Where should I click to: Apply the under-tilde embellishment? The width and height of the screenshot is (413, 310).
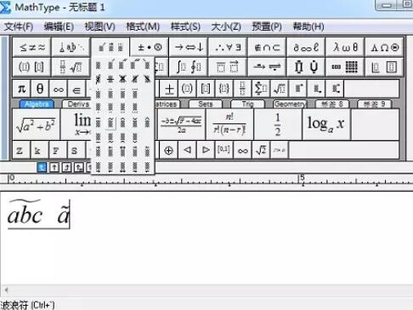coord(110,138)
